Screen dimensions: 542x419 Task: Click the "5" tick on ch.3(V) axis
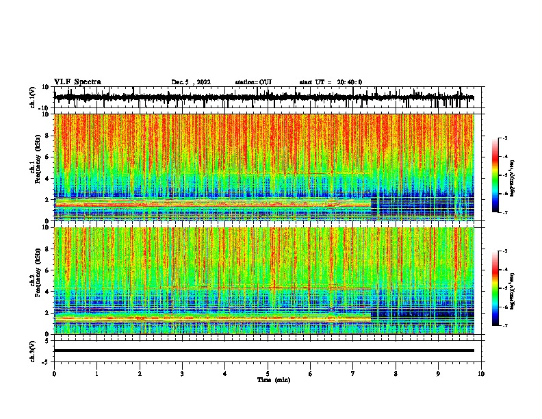47,341
